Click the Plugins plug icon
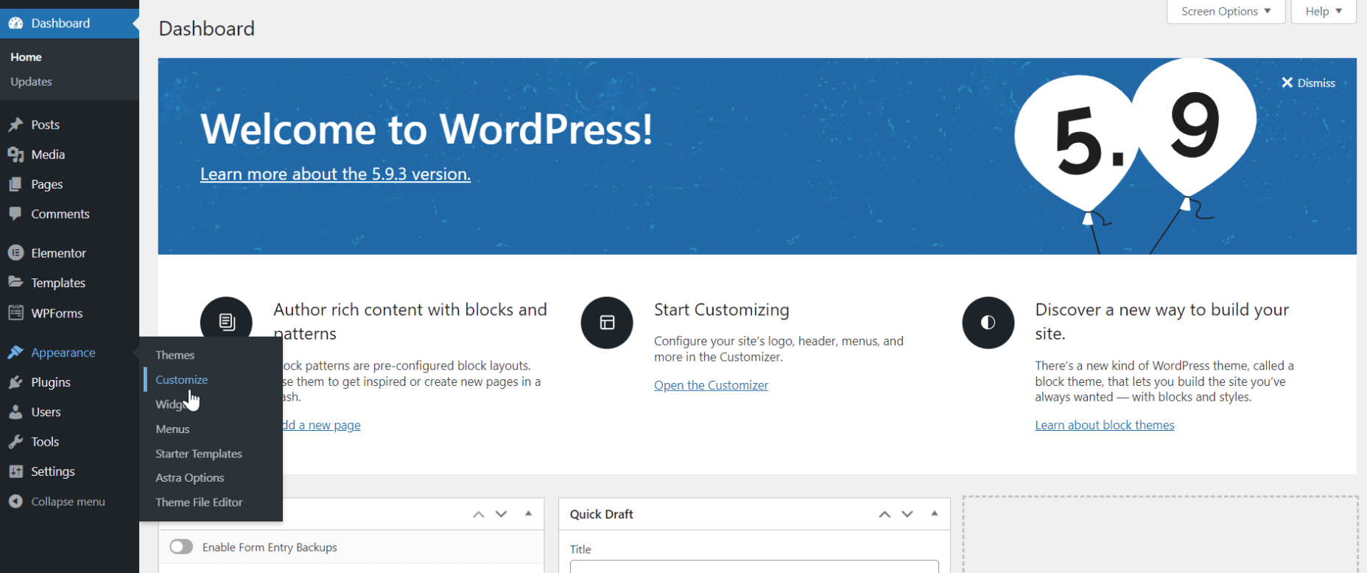The width and height of the screenshot is (1367, 573). pyautogui.click(x=15, y=382)
